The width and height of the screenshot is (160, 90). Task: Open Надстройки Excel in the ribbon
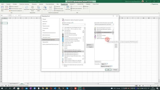tap(32, 8)
